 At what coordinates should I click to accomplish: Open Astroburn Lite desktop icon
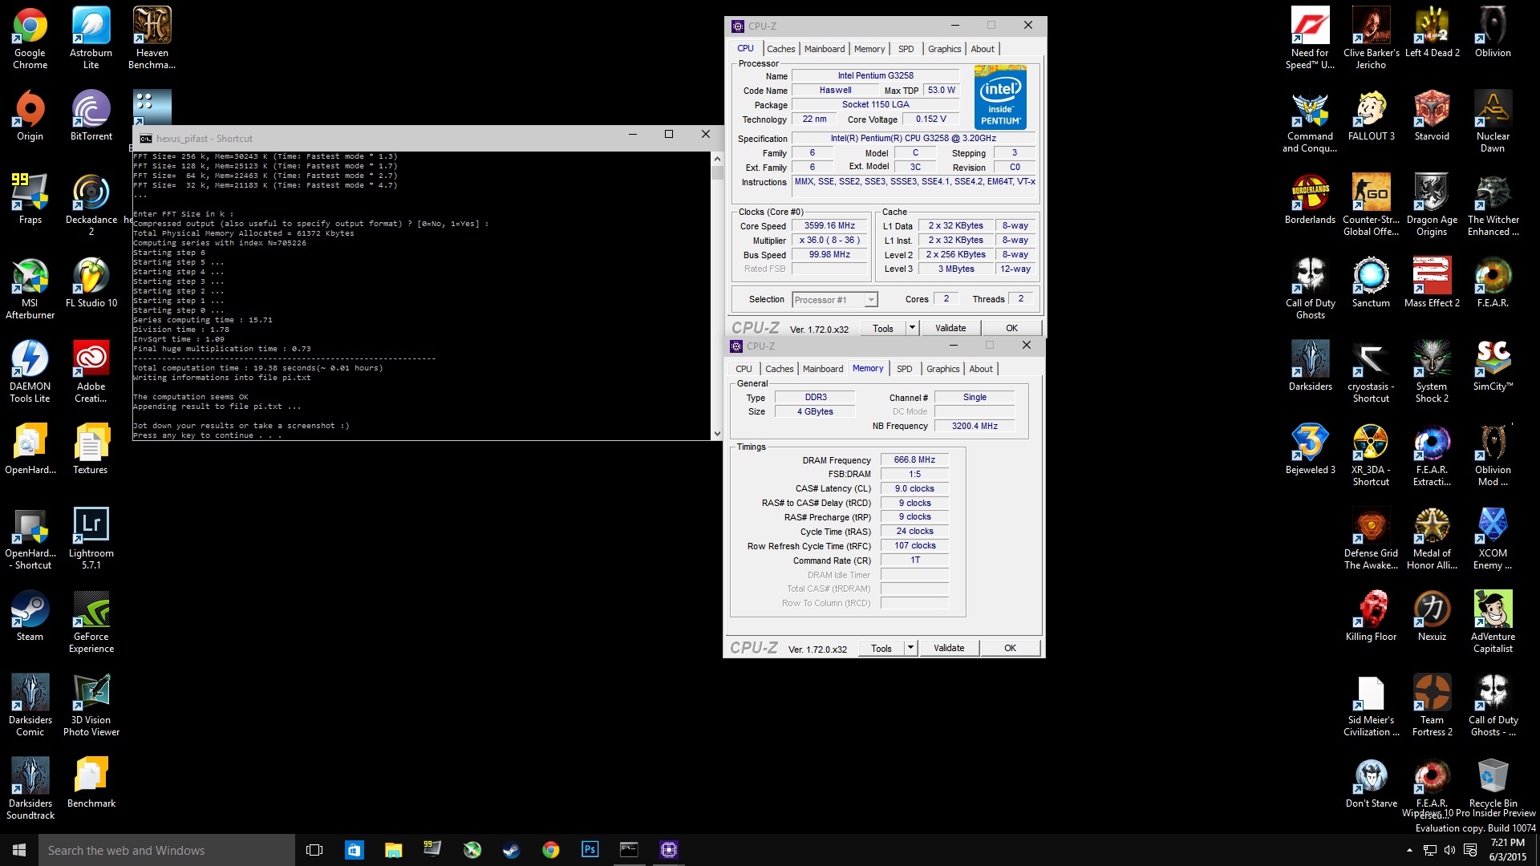coord(91,38)
